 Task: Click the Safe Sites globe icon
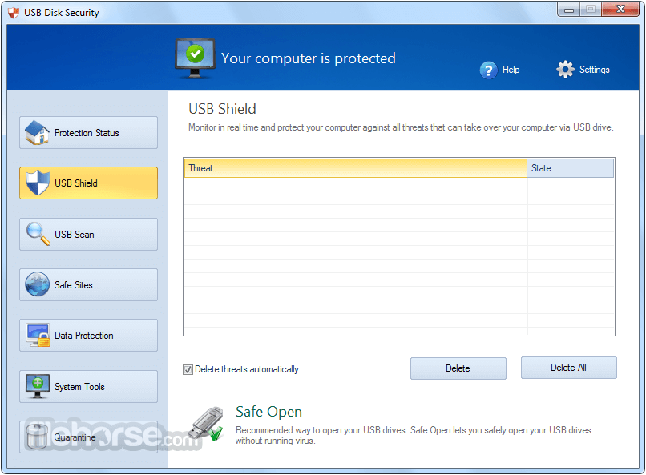coord(37,284)
